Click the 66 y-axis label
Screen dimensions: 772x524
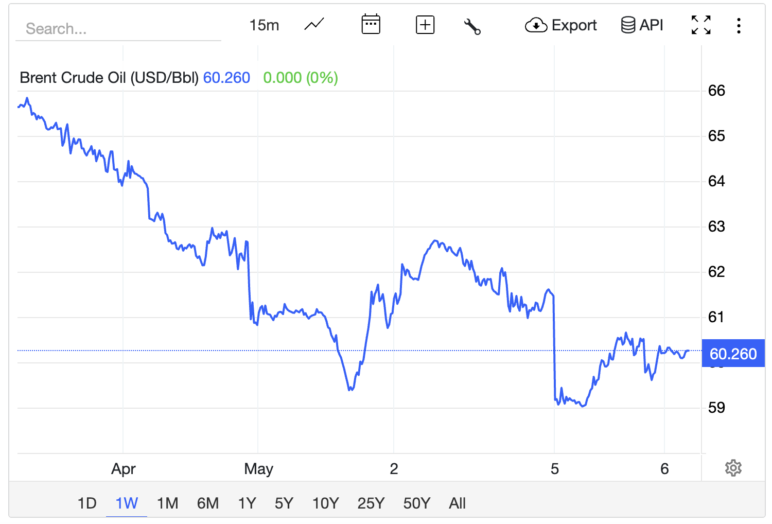716,91
